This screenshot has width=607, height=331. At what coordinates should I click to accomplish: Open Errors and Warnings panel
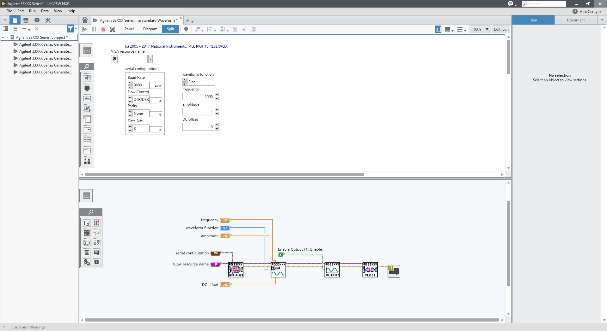click(x=28, y=327)
